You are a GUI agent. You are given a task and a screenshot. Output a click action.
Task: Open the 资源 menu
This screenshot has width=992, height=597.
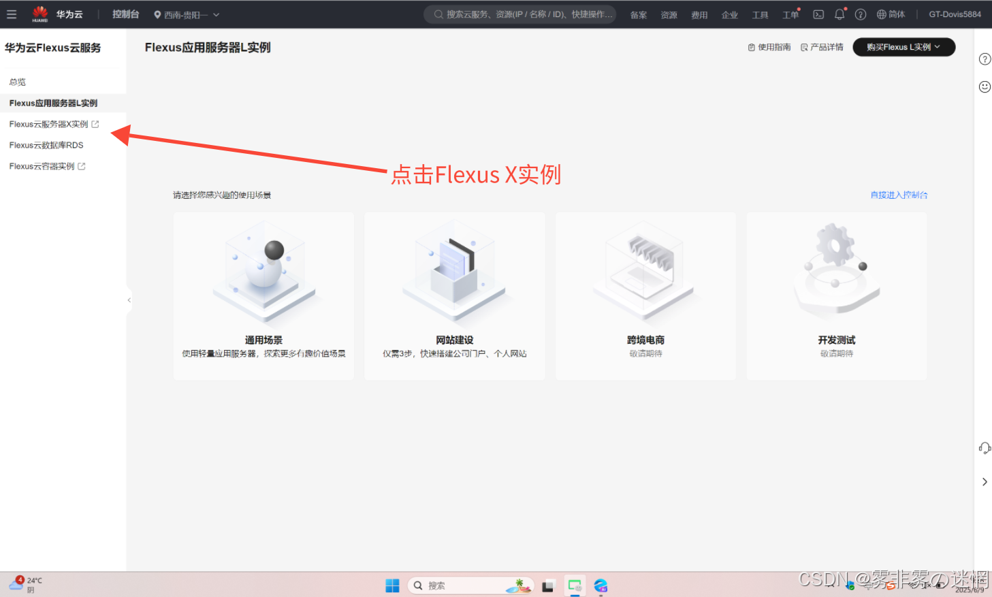[669, 15]
